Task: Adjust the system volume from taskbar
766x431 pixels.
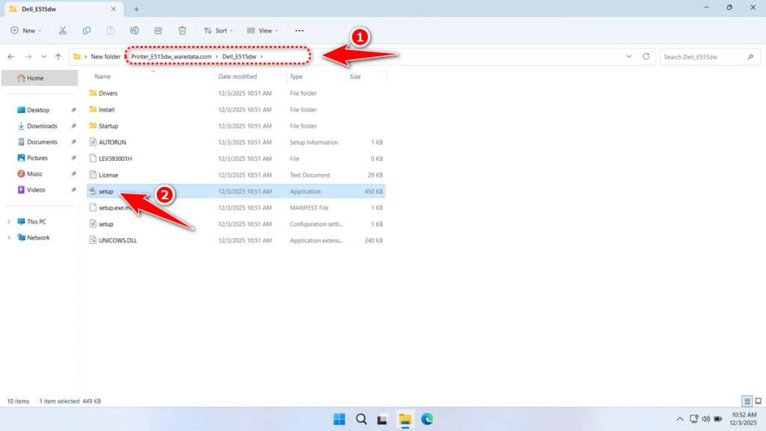Action: 707,419
